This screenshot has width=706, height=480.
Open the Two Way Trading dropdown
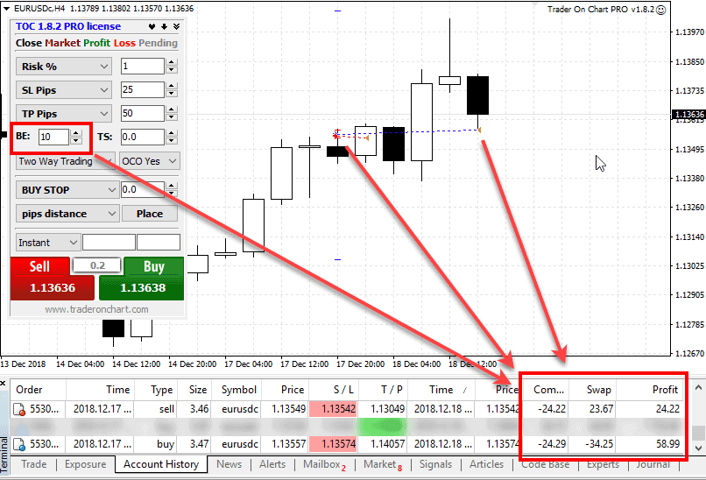tap(66, 161)
